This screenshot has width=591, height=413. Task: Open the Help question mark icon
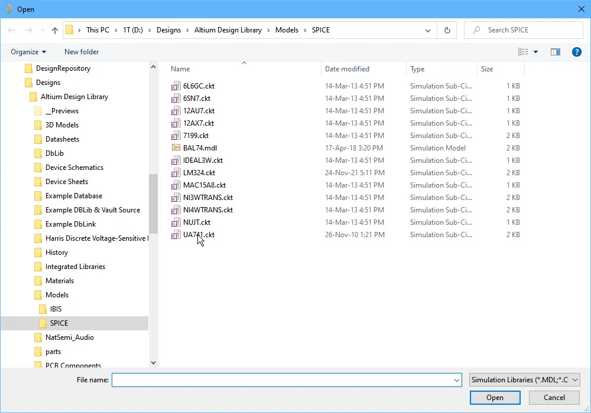[x=577, y=52]
